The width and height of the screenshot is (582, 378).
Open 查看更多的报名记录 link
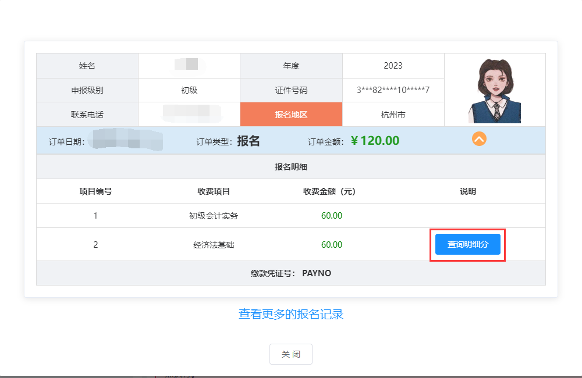(x=291, y=314)
